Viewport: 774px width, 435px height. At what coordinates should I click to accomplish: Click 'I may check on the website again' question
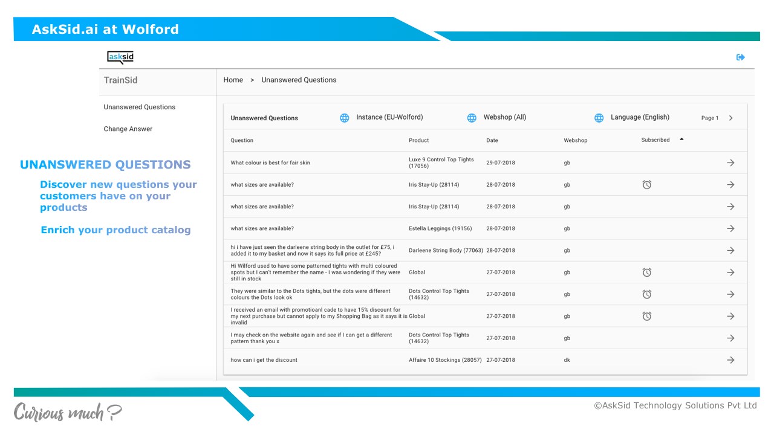[311, 338]
